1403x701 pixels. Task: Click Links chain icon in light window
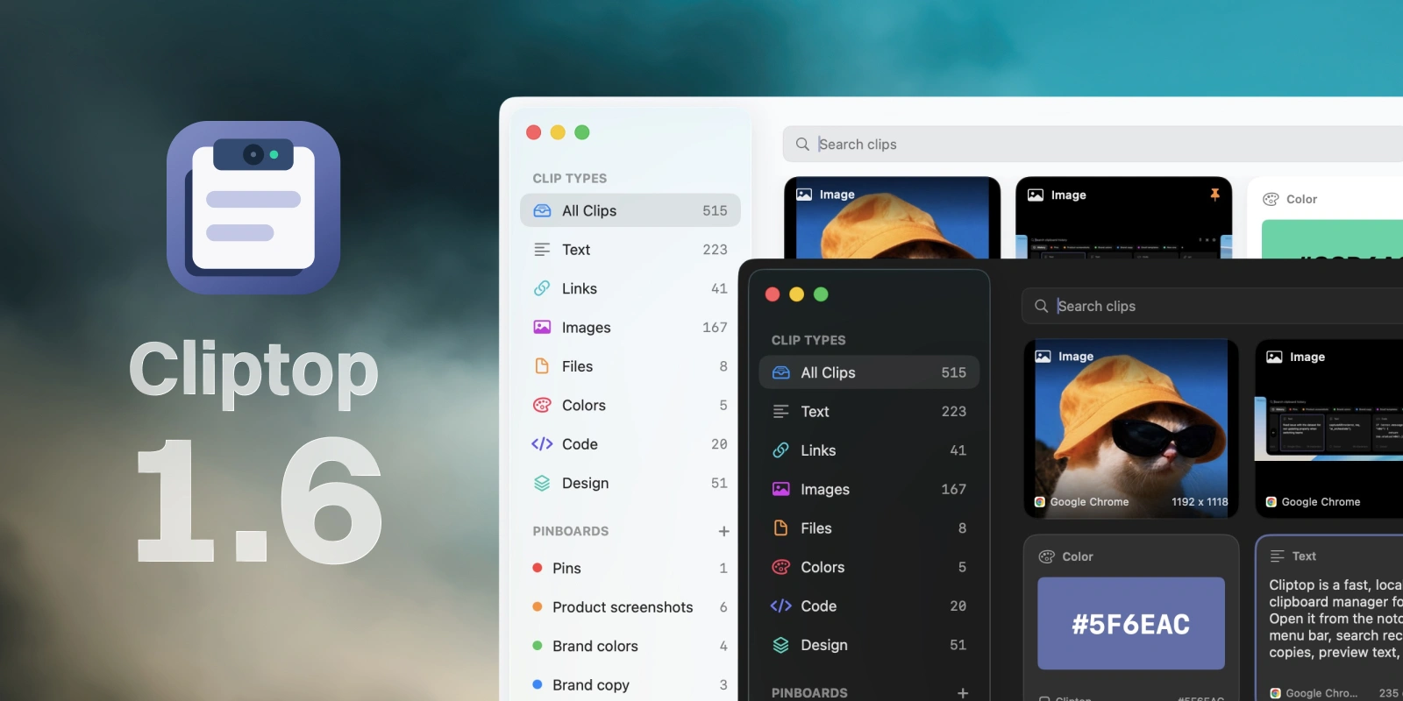pyautogui.click(x=542, y=288)
